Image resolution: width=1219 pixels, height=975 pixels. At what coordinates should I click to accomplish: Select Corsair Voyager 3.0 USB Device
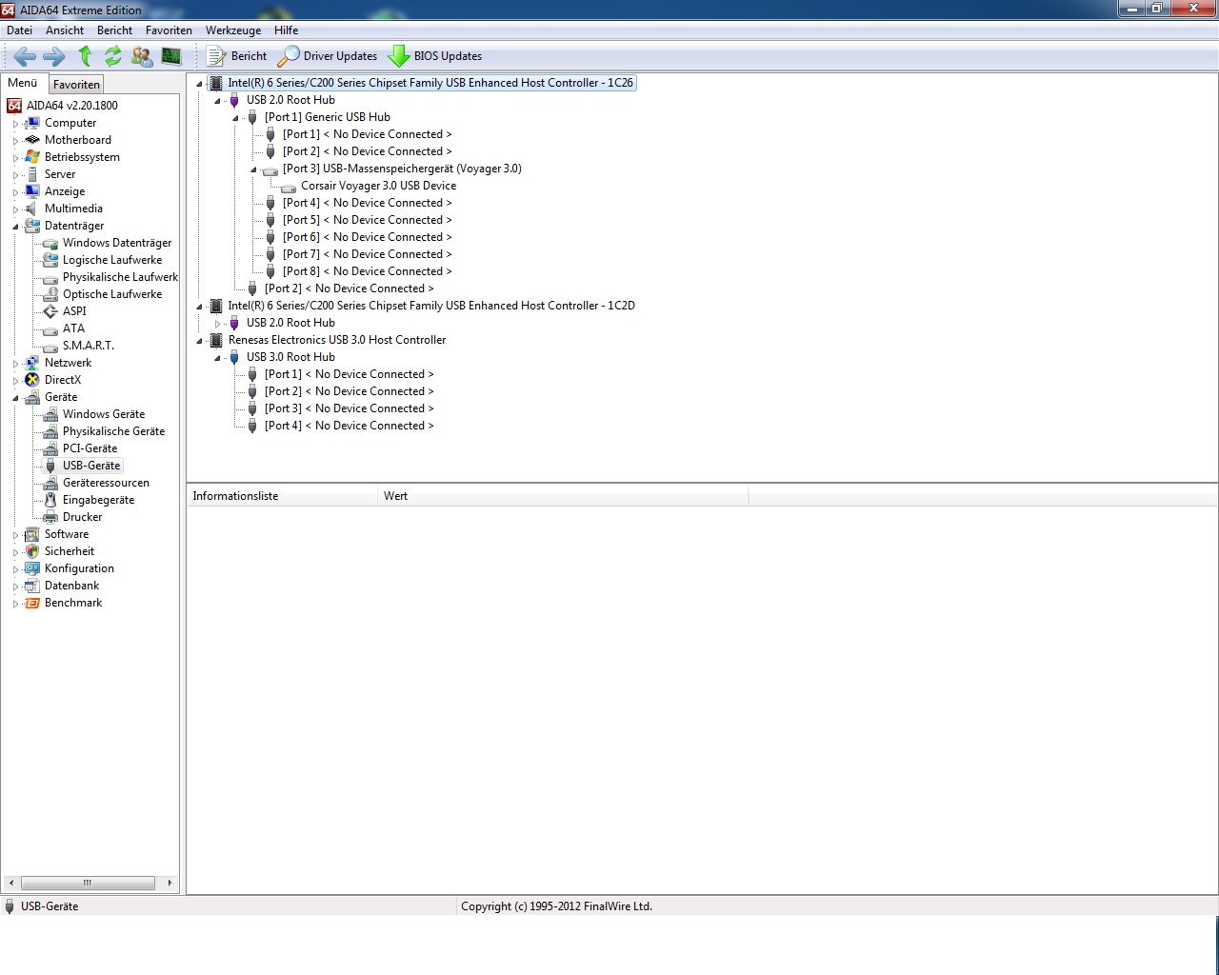(378, 186)
